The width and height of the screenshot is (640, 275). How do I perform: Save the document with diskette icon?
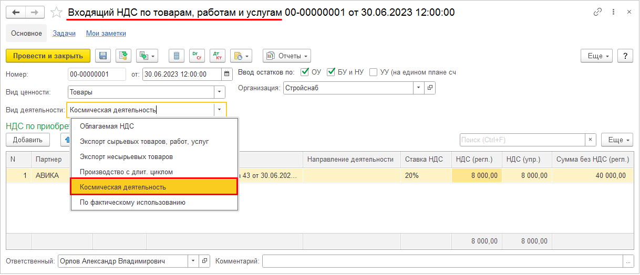click(x=102, y=56)
